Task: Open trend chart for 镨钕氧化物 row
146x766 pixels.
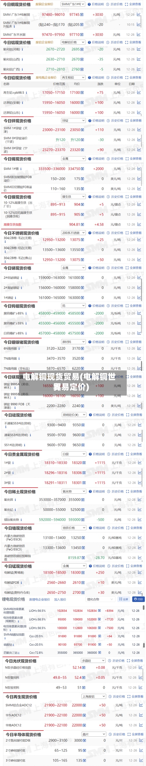Action: tap(140, 519)
